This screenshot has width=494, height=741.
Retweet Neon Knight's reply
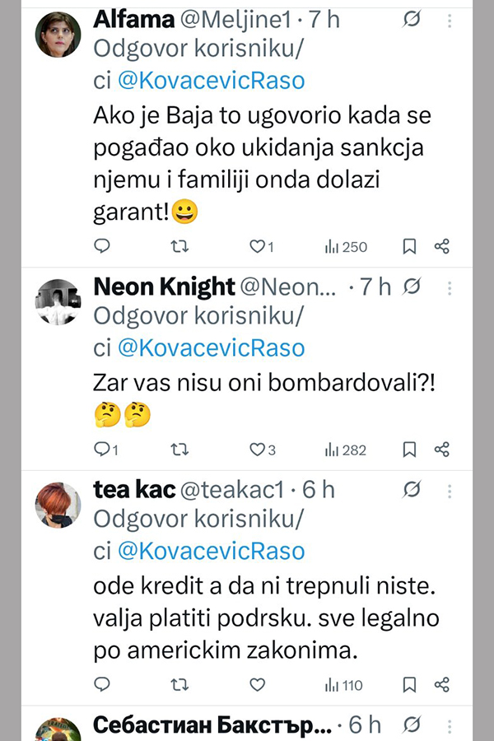179,450
